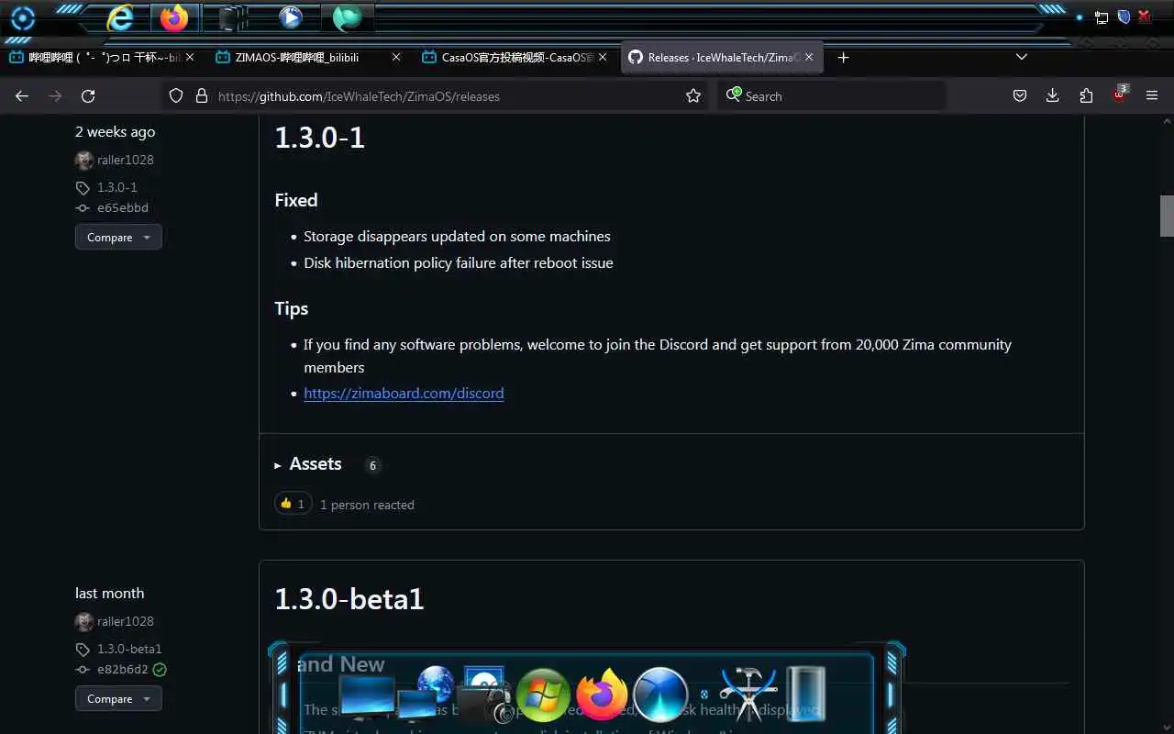Click the search engine icon in the search box
Image resolution: width=1174 pixels, height=734 pixels.
click(734, 95)
